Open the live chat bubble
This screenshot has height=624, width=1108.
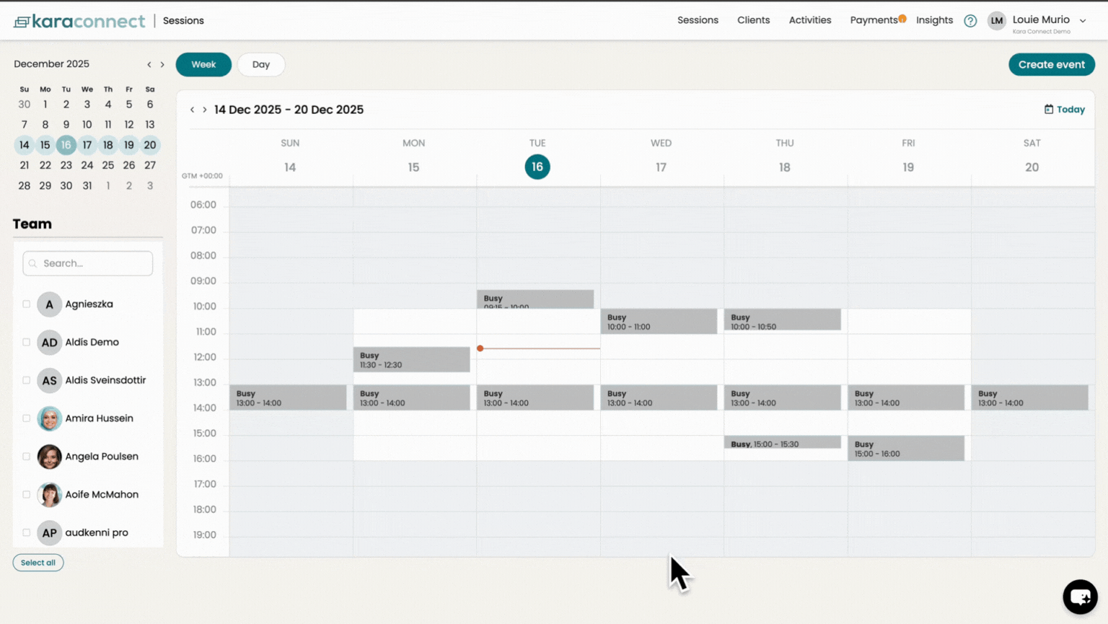coord(1079,597)
